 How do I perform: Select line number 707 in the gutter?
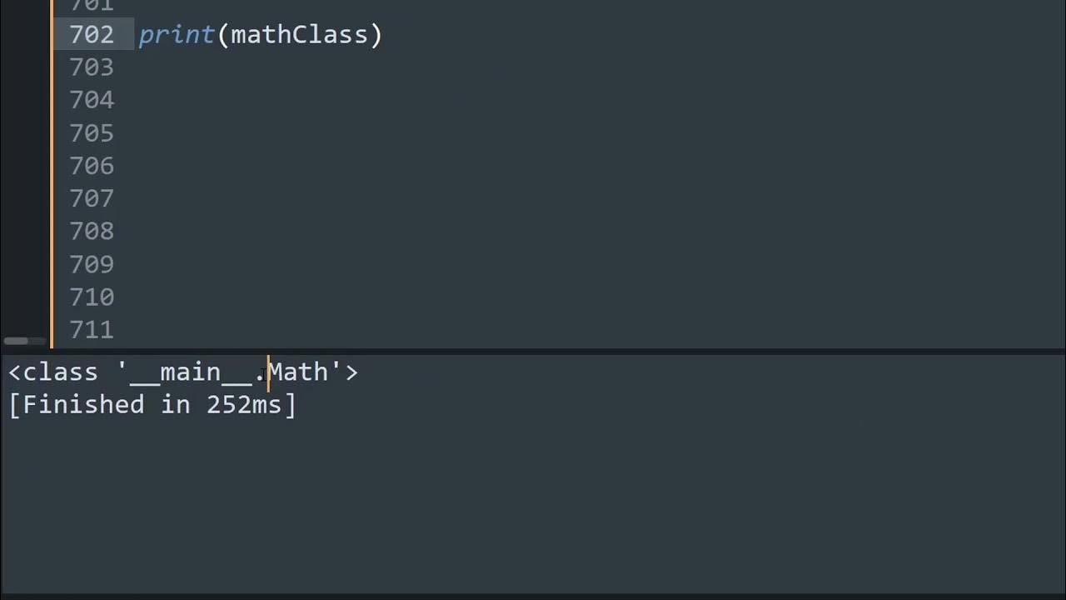pos(92,198)
